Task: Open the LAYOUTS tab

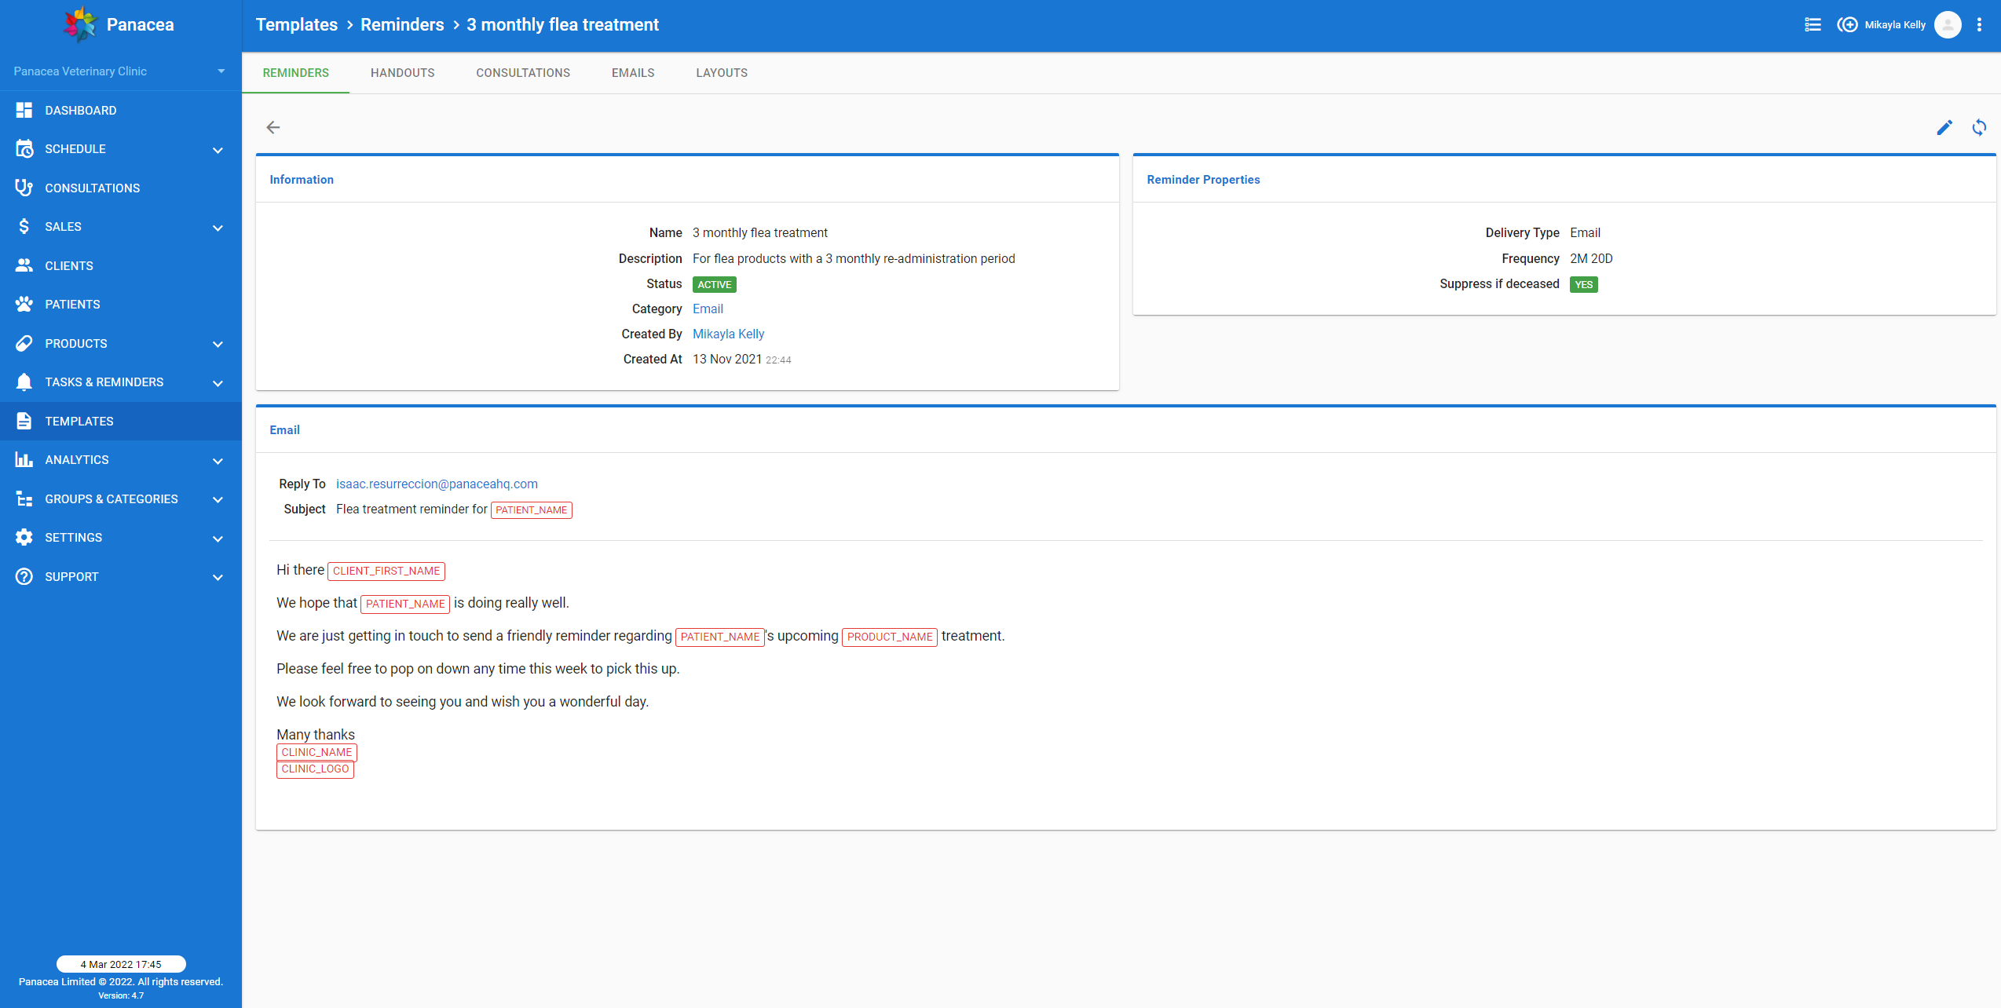Action: pyautogui.click(x=721, y=72)
